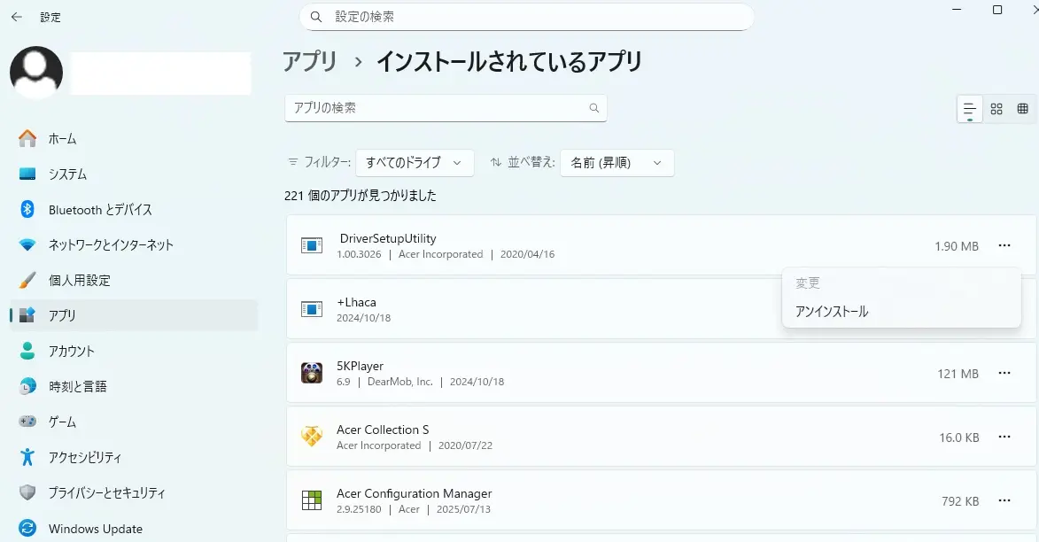The image size is (1039, 542).
Task: Open Bluetooth とデバイス settings
Action: (x=134, y=209)
